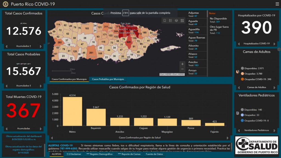Go to previous Total Casos Probables view
Image resolution: width=281 pixels, height=158 pixels.
tap(7, 86)
